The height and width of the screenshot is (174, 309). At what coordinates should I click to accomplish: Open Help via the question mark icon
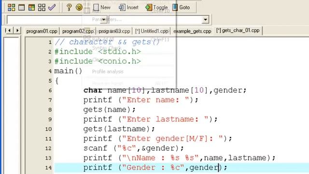tap(69, 8)
